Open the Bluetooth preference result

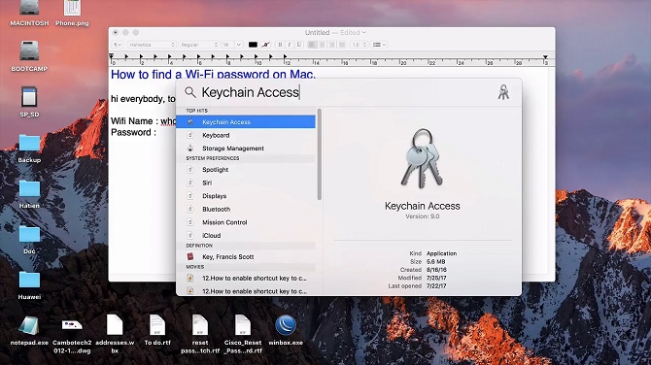[x=246, y=209]
